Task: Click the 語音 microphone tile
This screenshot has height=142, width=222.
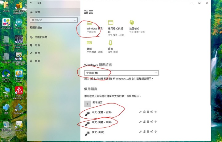Action: (113, 47)
